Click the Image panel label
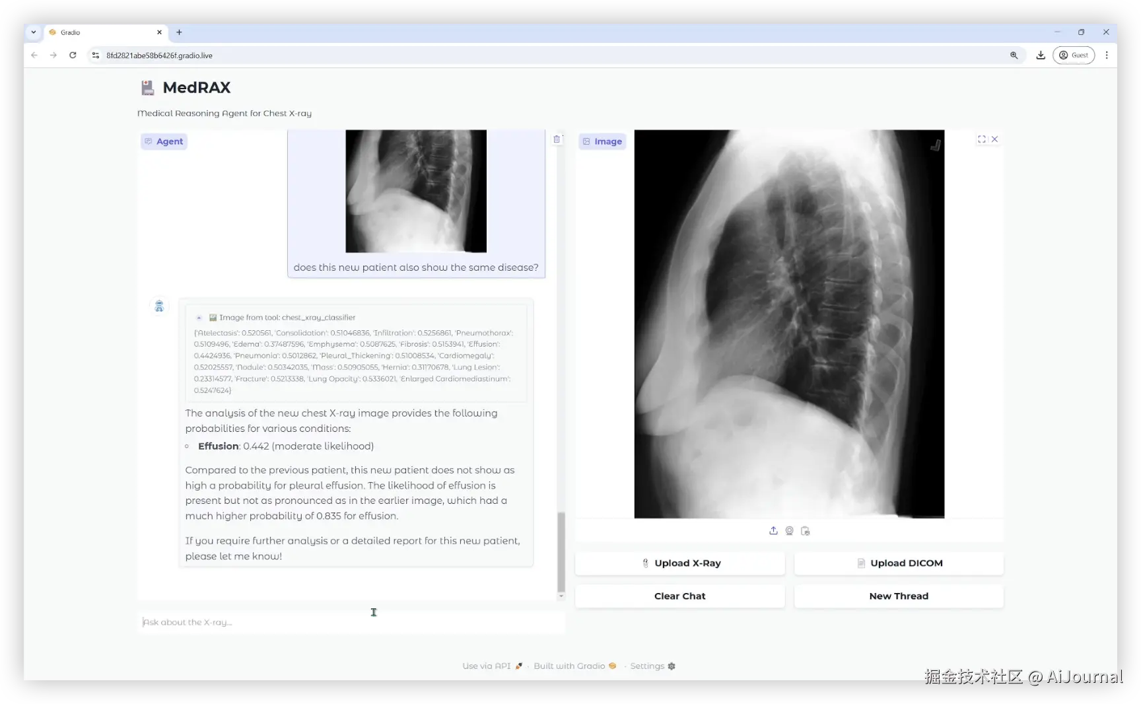This screenshot has height=704, width=1141. coord(602,141)
